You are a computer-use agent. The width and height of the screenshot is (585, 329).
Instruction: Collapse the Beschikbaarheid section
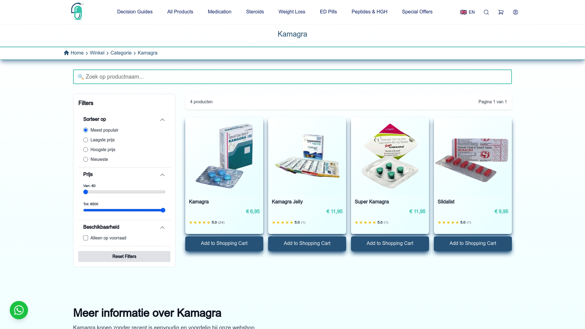(x=162, y=228)
